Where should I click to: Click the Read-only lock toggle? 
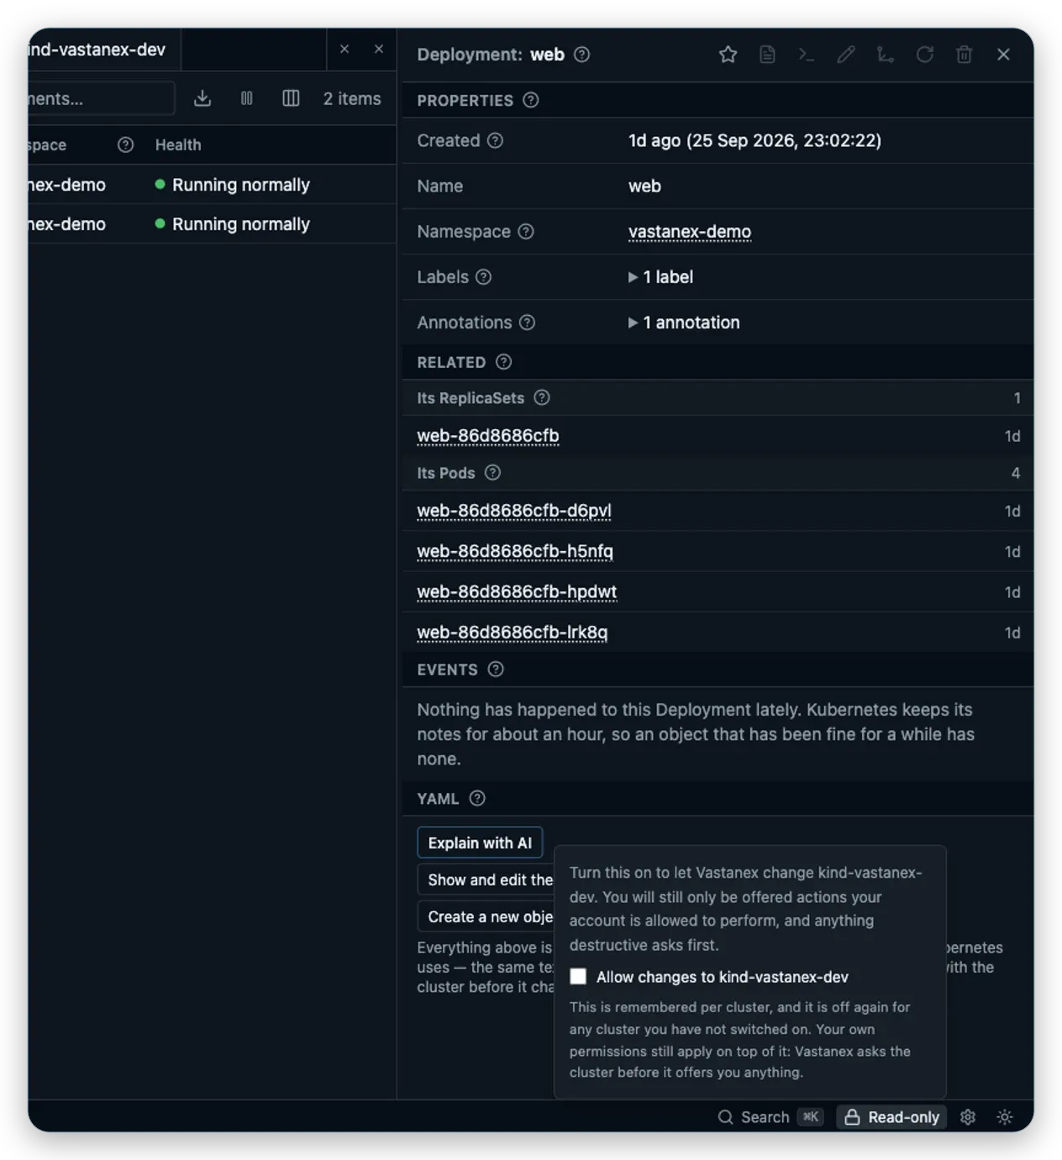coord(891,1116)
